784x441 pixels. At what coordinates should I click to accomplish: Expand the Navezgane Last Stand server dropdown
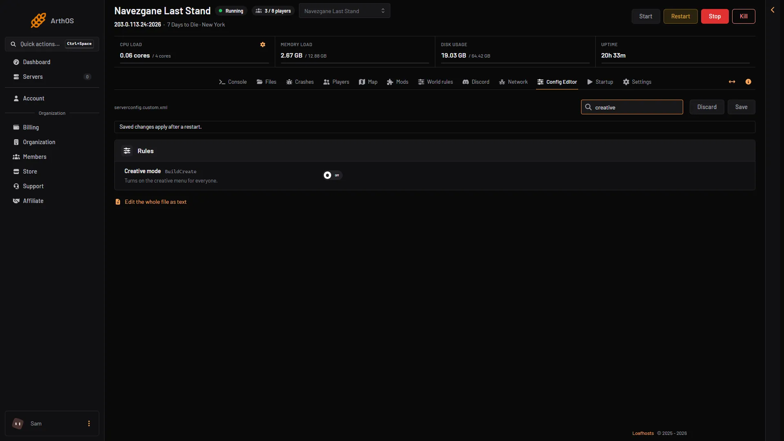tap(344, 11)
